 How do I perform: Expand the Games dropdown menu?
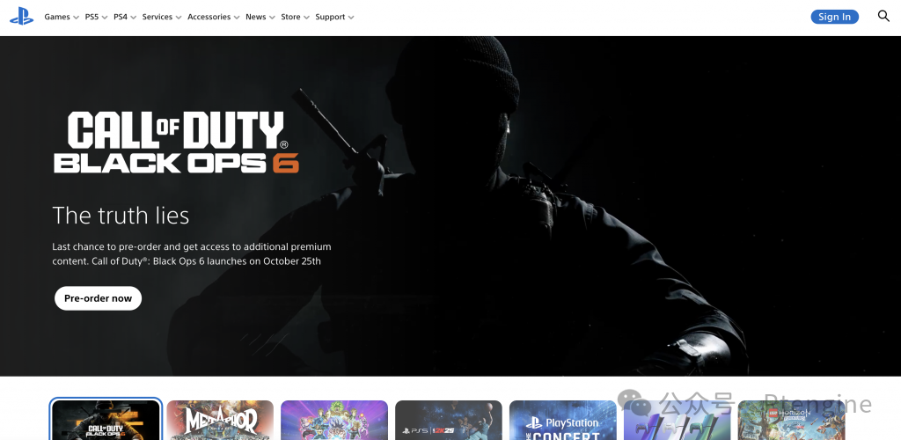62,17
